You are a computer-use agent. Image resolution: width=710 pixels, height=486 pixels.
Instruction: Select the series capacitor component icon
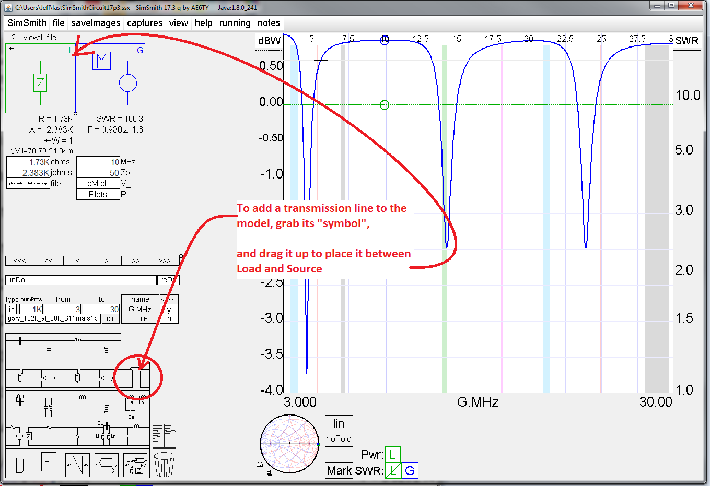[x=20, y=346]
